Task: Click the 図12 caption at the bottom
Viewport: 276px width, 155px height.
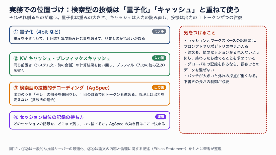Action: point(115,149)
